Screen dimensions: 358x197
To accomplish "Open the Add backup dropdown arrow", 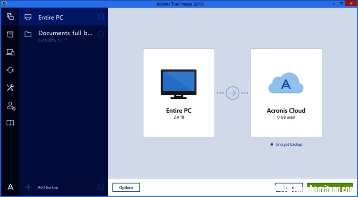I will pos(101,187).
